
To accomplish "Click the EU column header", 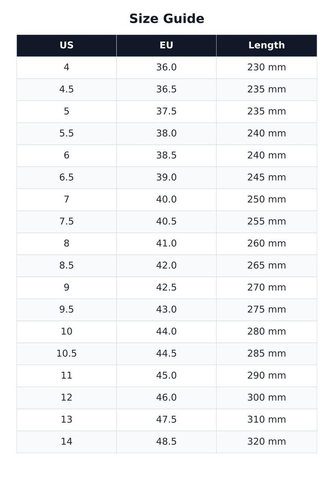I will tap(167, 45).
